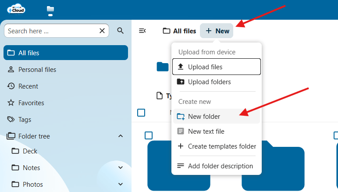Expand the Photos folder chevron
The height and width of the screenshot is (192, 338).
(121, 184)
